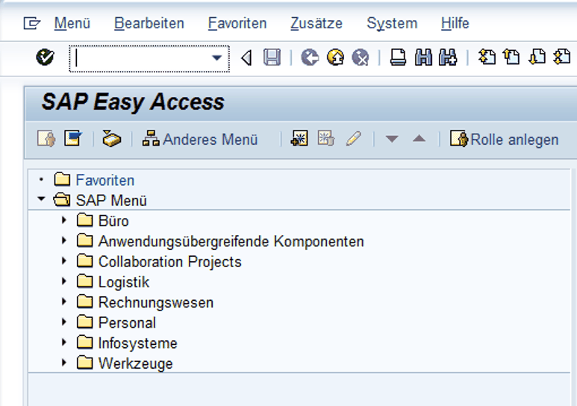Click the Change Favorites pencil icon
This screenshot has height=406, width=577.
[x=353, y=139]
